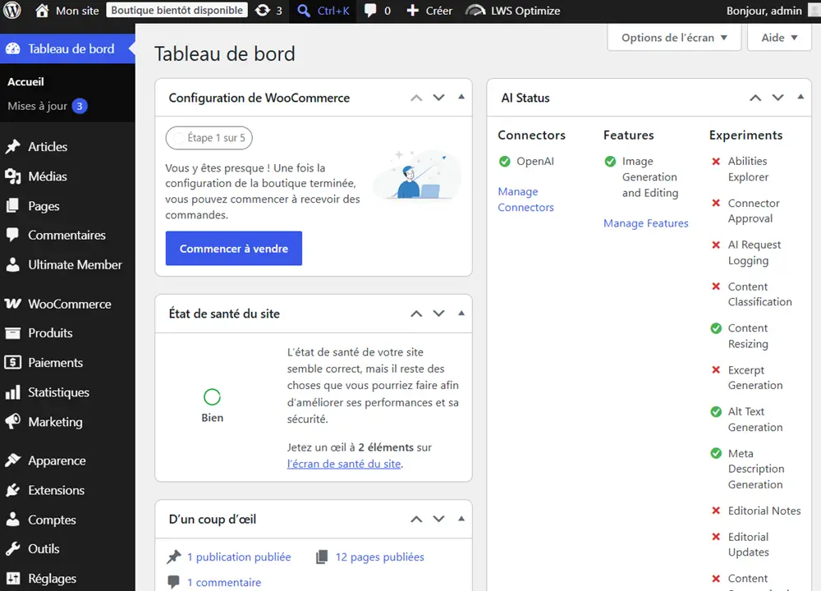821x591 pixels.
Task: Open the WordPress logo menu
Action: click(x=12, y=11)
